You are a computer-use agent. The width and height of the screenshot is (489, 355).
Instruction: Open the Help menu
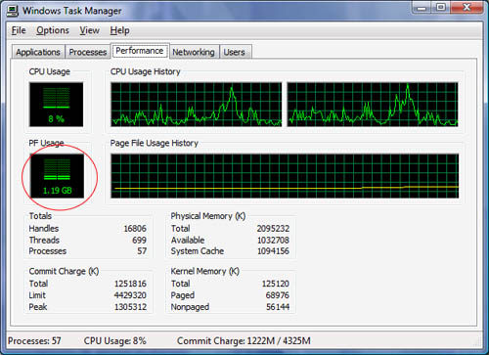tap(119, 30)
